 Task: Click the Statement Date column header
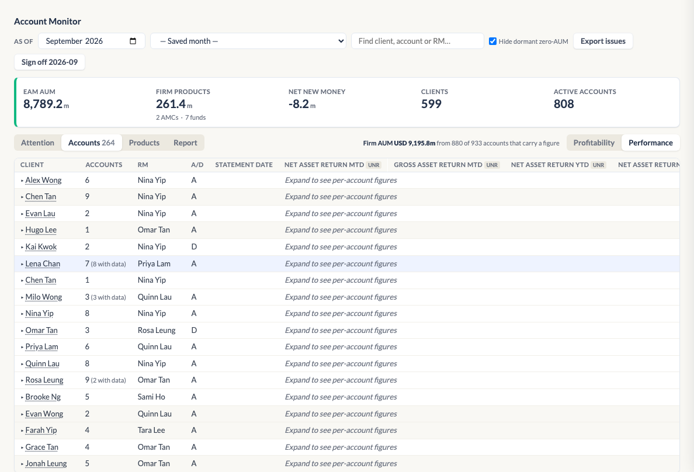point(244,165)
